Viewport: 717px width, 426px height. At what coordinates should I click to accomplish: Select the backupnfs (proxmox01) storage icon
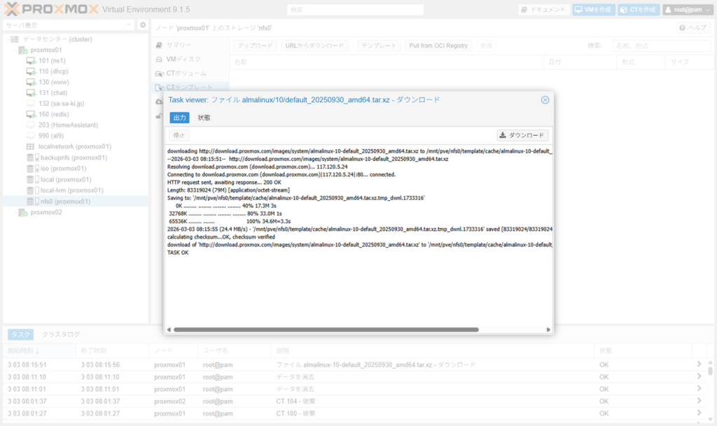pyautogui.click(x=31, y=157)
